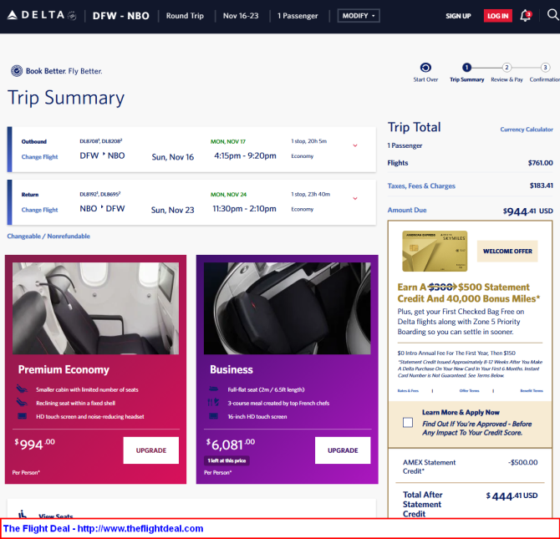Open the Offer Terms link
This screenshot has height=539, width=560.
469,391
